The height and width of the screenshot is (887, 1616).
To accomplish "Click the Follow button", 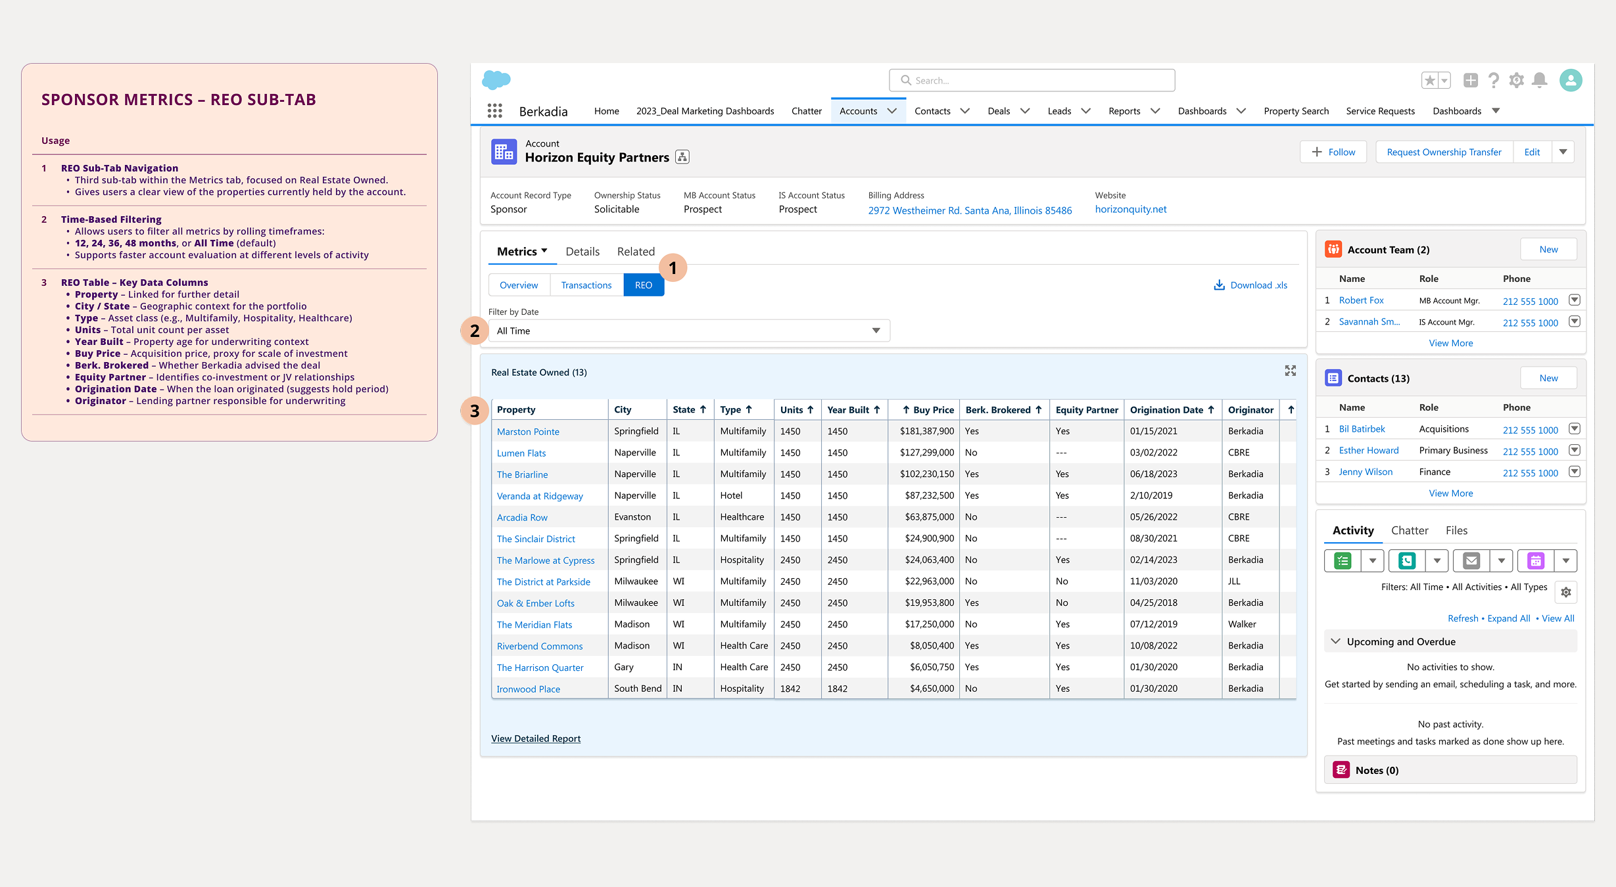I will click(1333, 152).
